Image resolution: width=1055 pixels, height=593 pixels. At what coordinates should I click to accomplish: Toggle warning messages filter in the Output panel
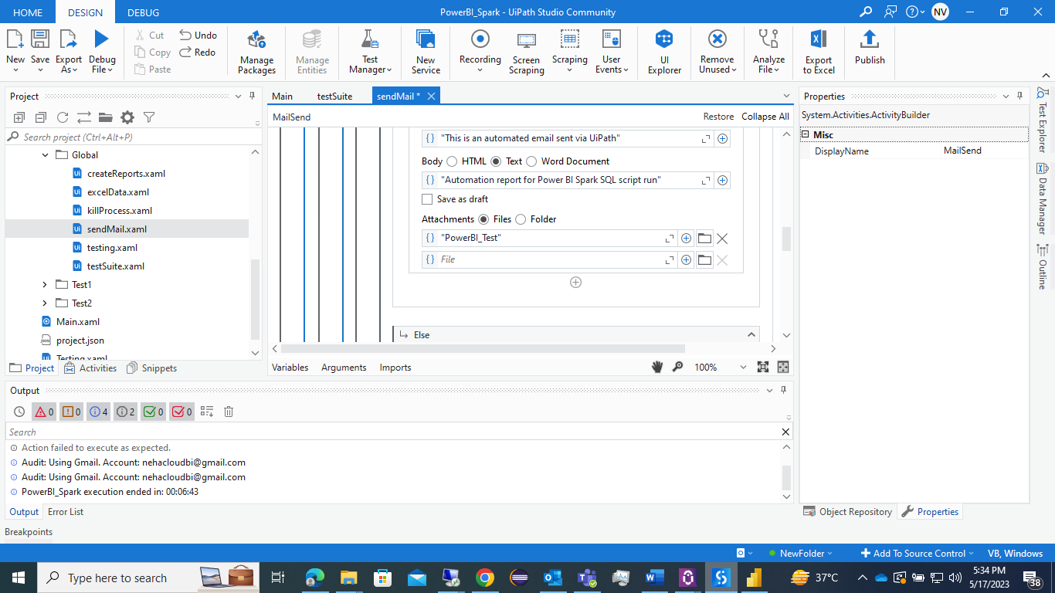coord(71,412)
